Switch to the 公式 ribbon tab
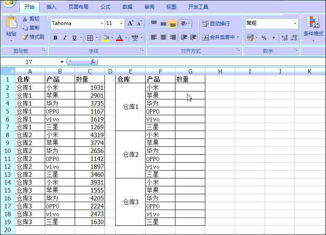This screenshot has width=326, height=235. click(x=105, y=7)
